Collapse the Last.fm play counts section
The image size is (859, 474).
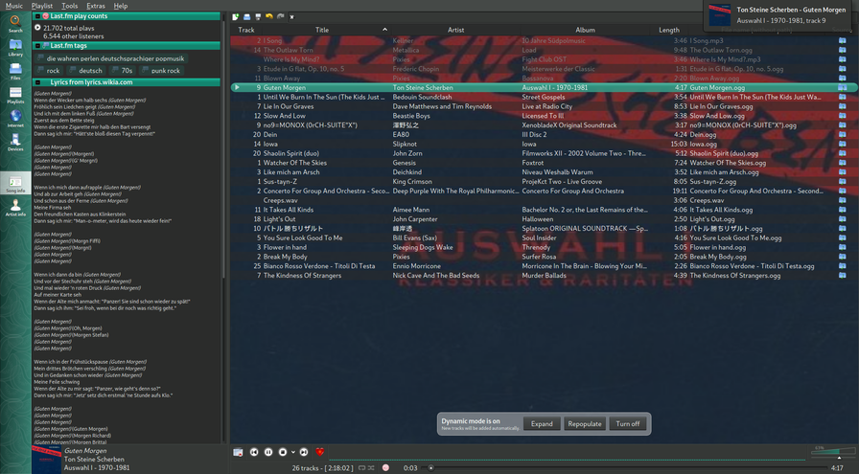click(x=37, y=16)
